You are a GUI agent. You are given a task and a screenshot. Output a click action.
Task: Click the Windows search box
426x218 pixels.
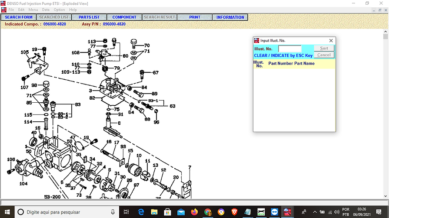pyautogui.click(x=67, y=212)
